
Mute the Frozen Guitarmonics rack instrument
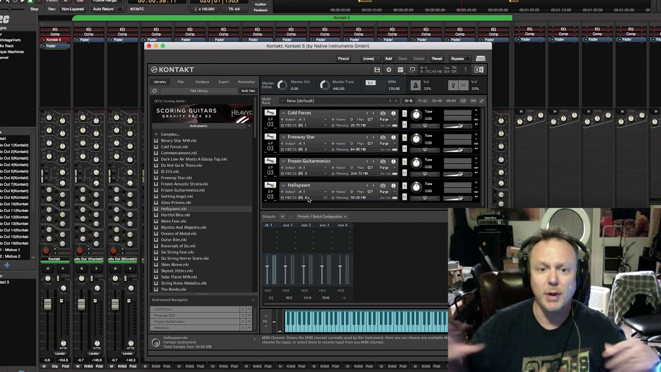[x=404, y=173]
